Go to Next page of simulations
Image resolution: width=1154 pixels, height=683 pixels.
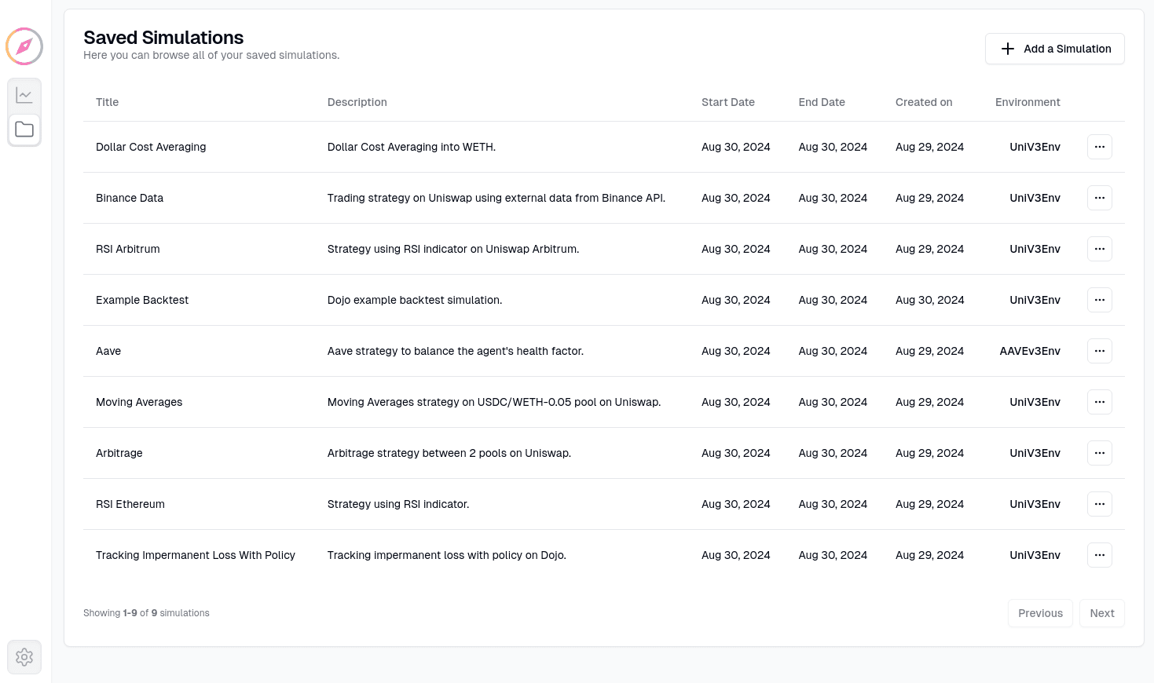pos(1102,613)
